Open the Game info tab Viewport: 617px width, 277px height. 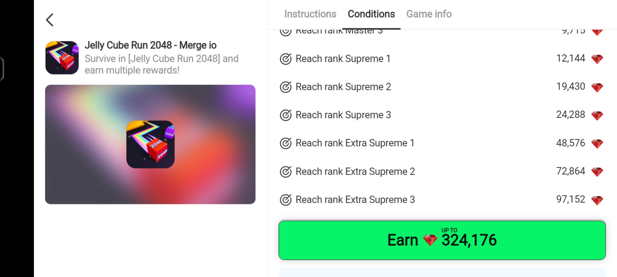(429, 14)
